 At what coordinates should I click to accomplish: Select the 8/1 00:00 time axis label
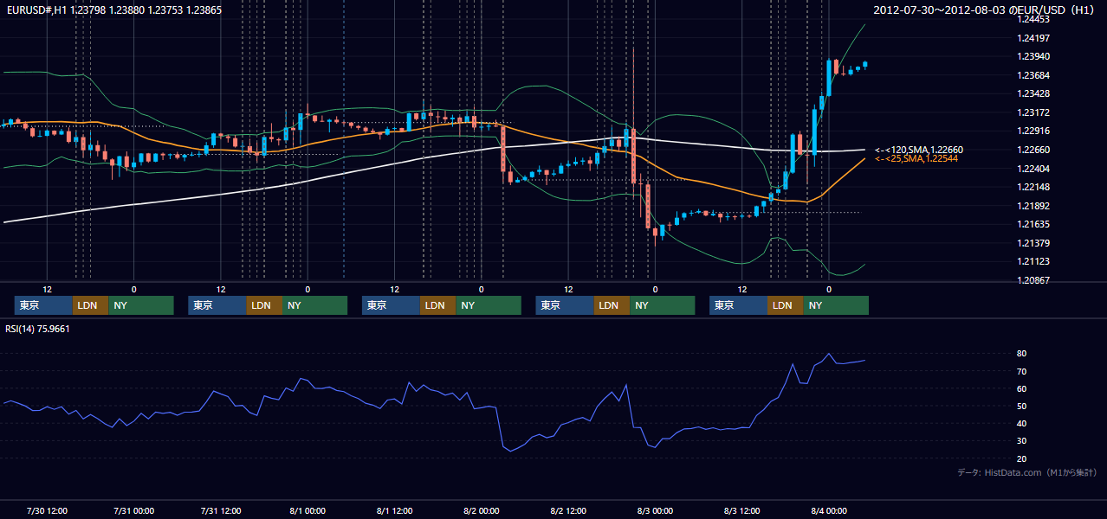tap(307, 510)
